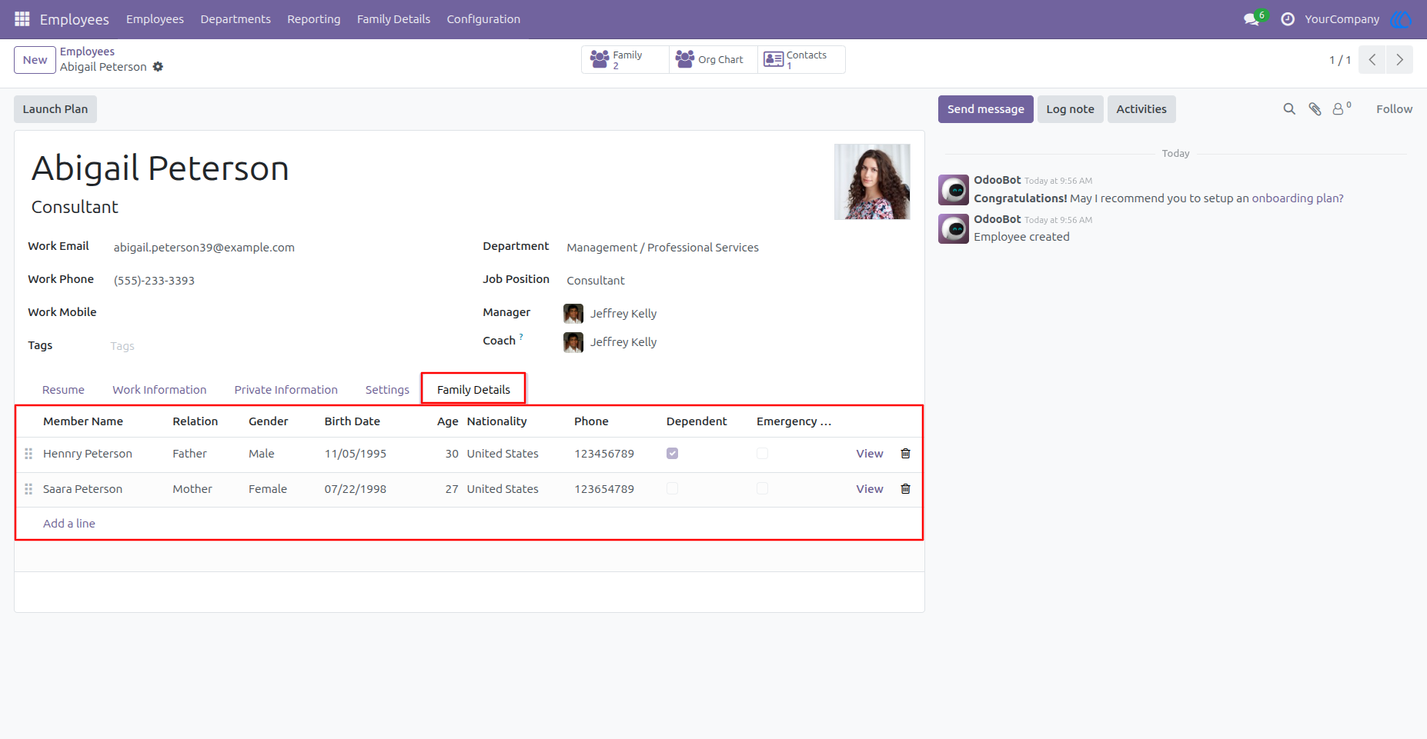The height and width of the screenshot is (739, 1427).
Task: Toggle Dependent checkbox for Saara Peterson
Action: coord(672,489)
